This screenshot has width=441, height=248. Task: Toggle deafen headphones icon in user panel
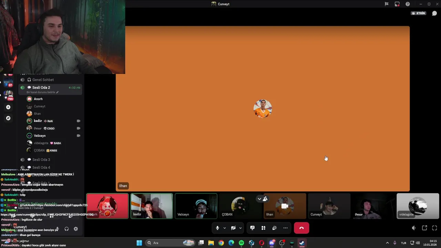66,229
